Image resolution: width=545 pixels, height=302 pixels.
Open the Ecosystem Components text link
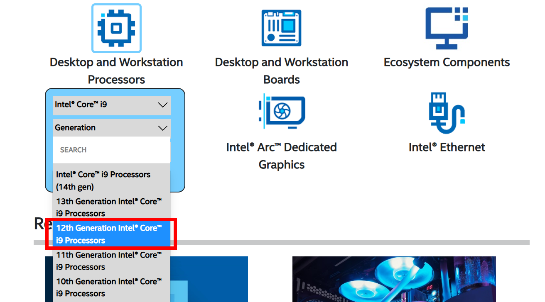447,62
